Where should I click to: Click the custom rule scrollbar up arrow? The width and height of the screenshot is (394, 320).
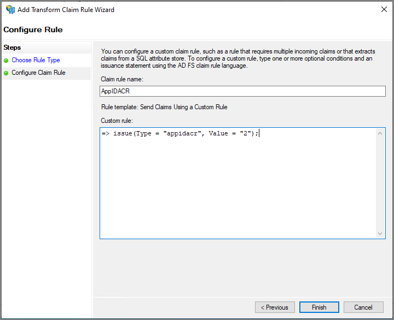click(x=380, y=133)
